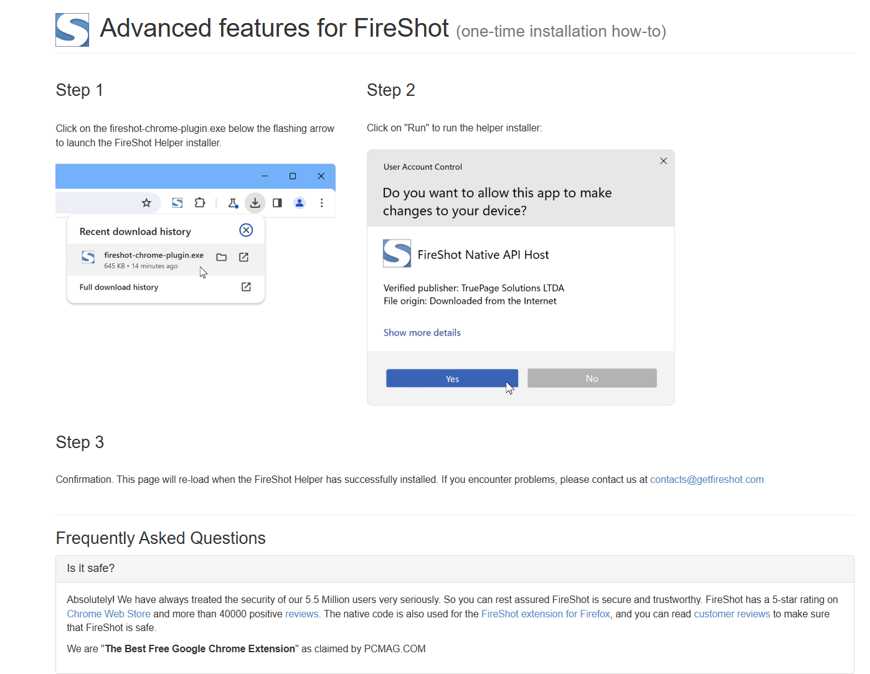Close the Recent download history popup

click(x=246, y=230)
